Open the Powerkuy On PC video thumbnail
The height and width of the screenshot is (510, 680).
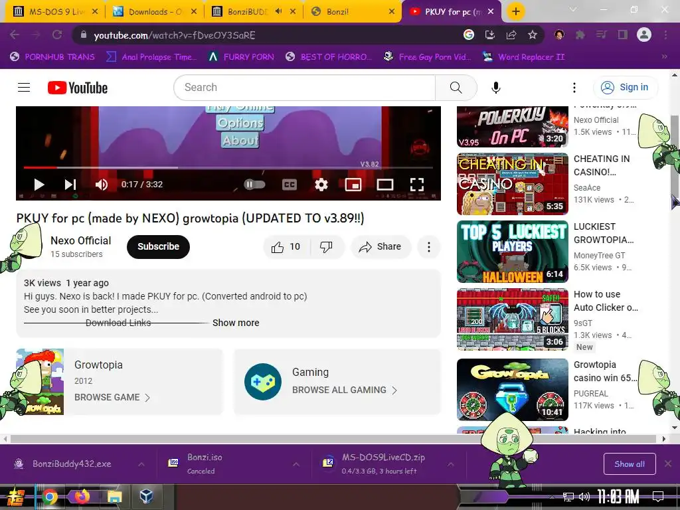[x=512, y=127]
